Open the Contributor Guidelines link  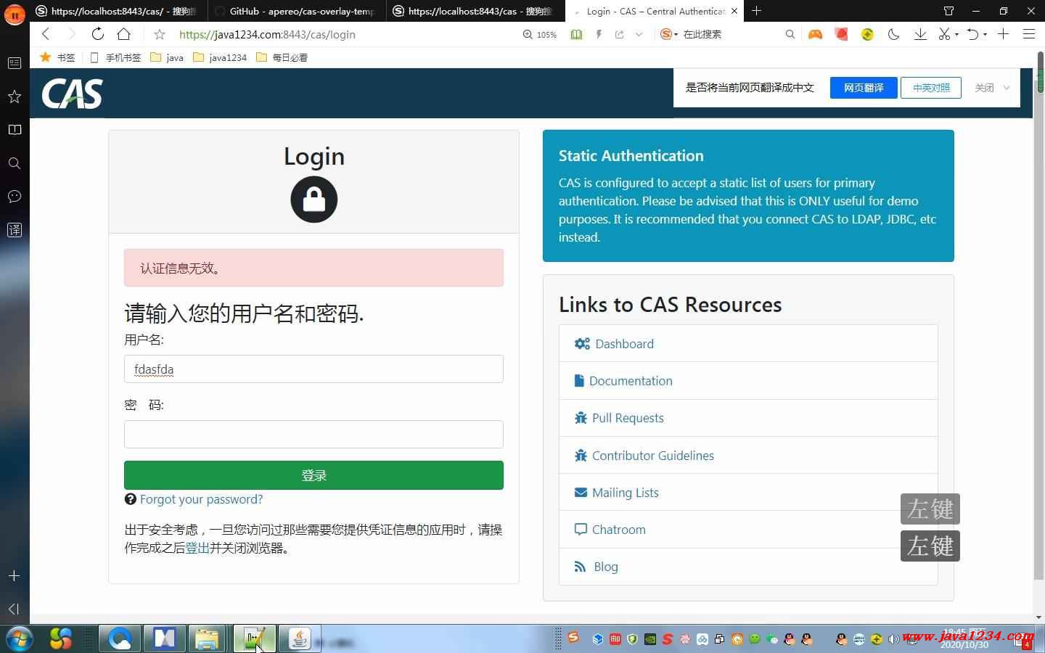point(653,456)
